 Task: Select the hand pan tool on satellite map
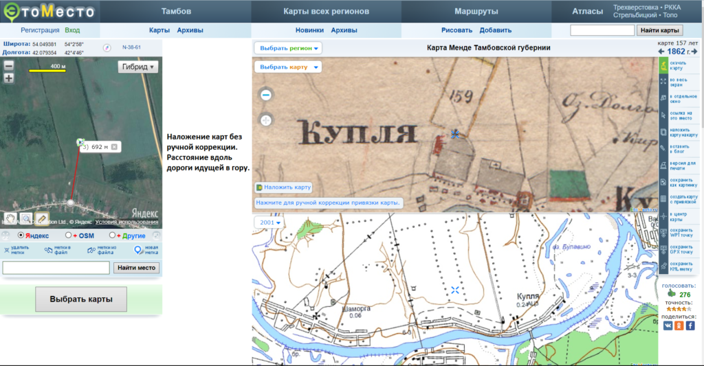point(10,218)
